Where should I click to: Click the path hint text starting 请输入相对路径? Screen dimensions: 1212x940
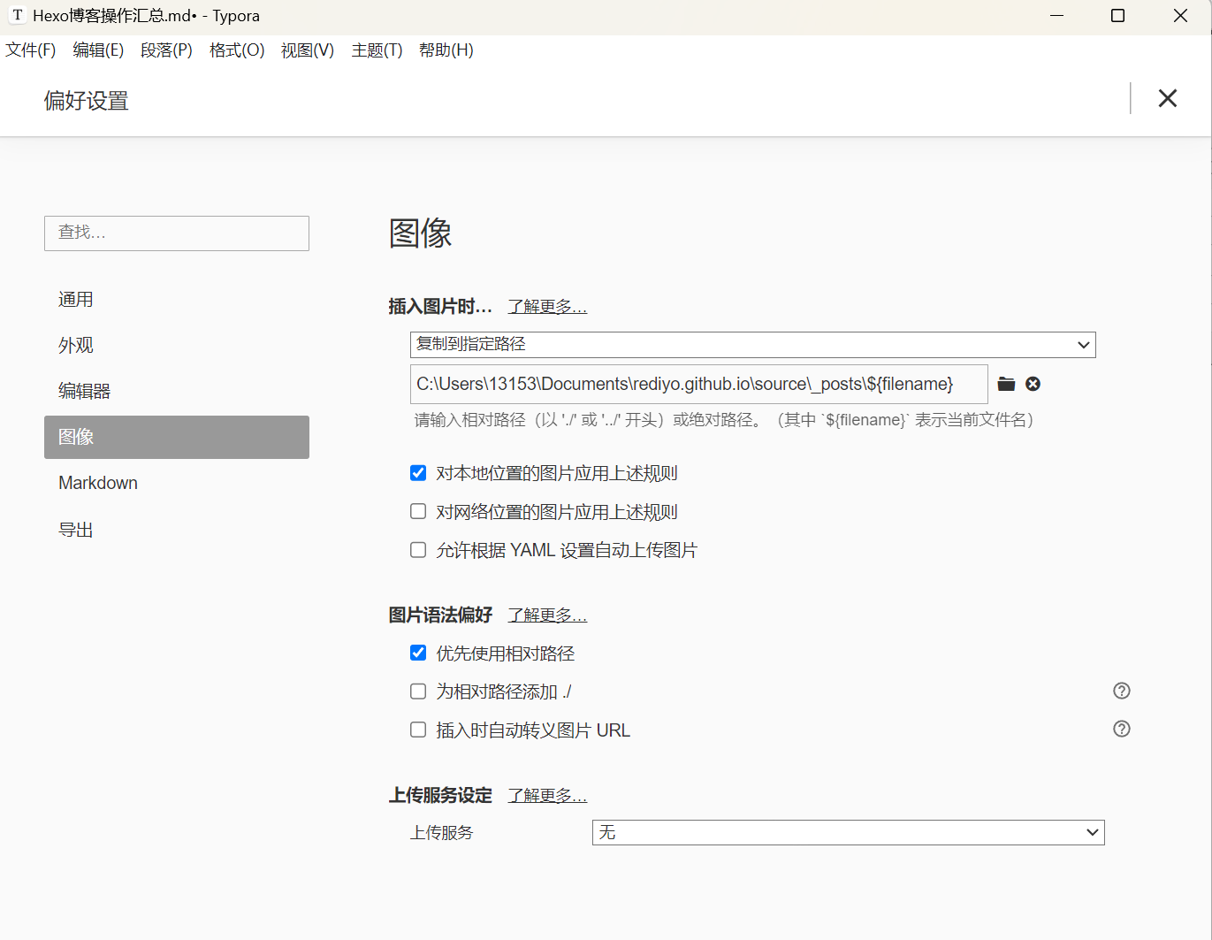(x=724, y=420)
